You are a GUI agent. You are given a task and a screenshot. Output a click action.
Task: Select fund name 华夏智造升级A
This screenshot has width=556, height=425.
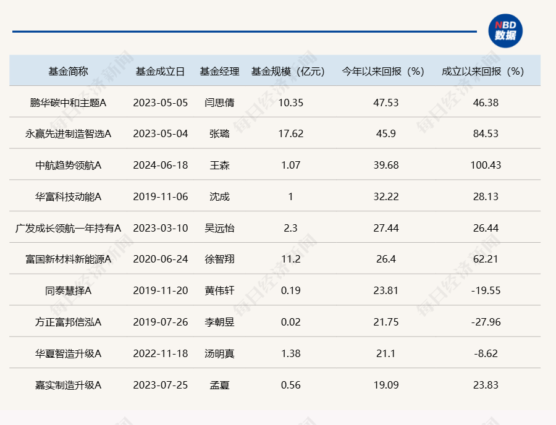[x=68, y=353]
